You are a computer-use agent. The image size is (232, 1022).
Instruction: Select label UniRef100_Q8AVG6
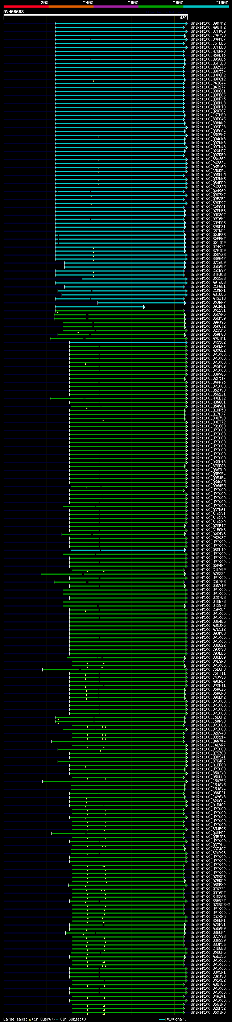tap(208, 375)
